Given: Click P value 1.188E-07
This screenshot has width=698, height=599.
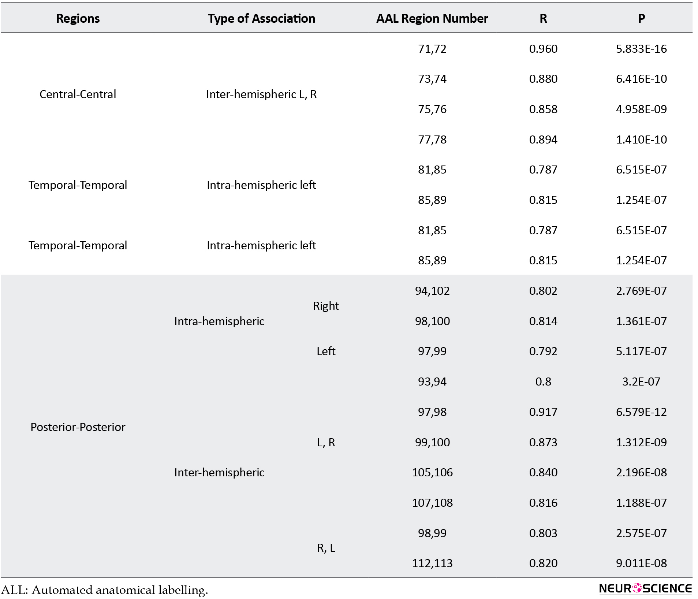Looking at the screenshot, I should pos(641,503).
